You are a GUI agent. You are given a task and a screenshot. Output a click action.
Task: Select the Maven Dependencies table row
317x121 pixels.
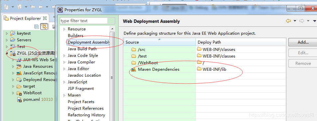tap(205, 69)
